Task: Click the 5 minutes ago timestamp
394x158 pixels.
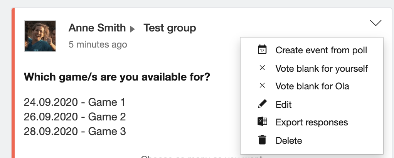Action: [98, 44]
